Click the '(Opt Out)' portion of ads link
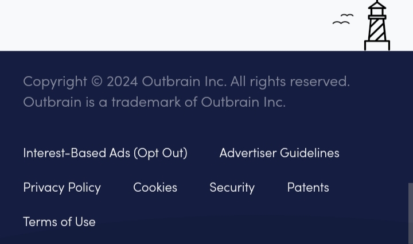The width and height of the screenshot is (413, 244). point(161,153)
